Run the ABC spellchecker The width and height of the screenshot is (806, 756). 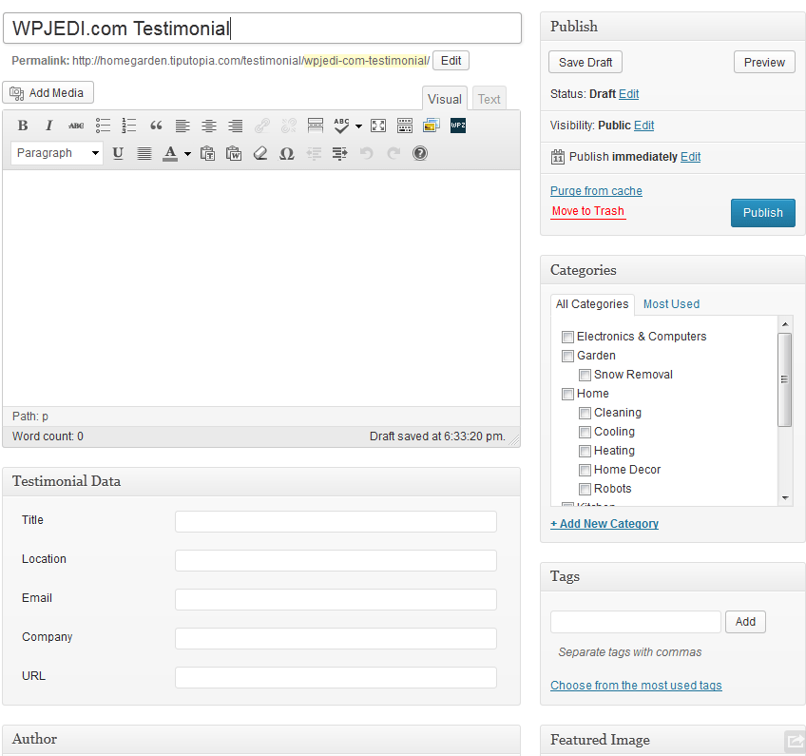coord(341,126)
